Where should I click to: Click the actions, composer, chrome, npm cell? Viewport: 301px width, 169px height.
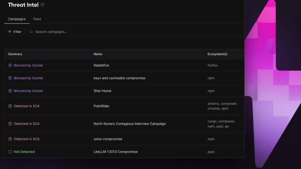(x=222, y=106)
